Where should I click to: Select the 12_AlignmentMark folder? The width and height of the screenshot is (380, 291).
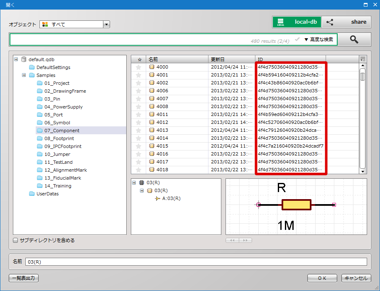[66, 170]
